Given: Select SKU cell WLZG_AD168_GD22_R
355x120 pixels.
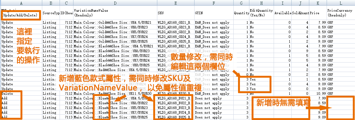Looking at the screenshot, I should pos(176,32).
